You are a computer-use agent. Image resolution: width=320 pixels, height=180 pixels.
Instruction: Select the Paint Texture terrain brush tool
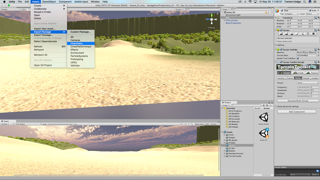tap(297, 34)
